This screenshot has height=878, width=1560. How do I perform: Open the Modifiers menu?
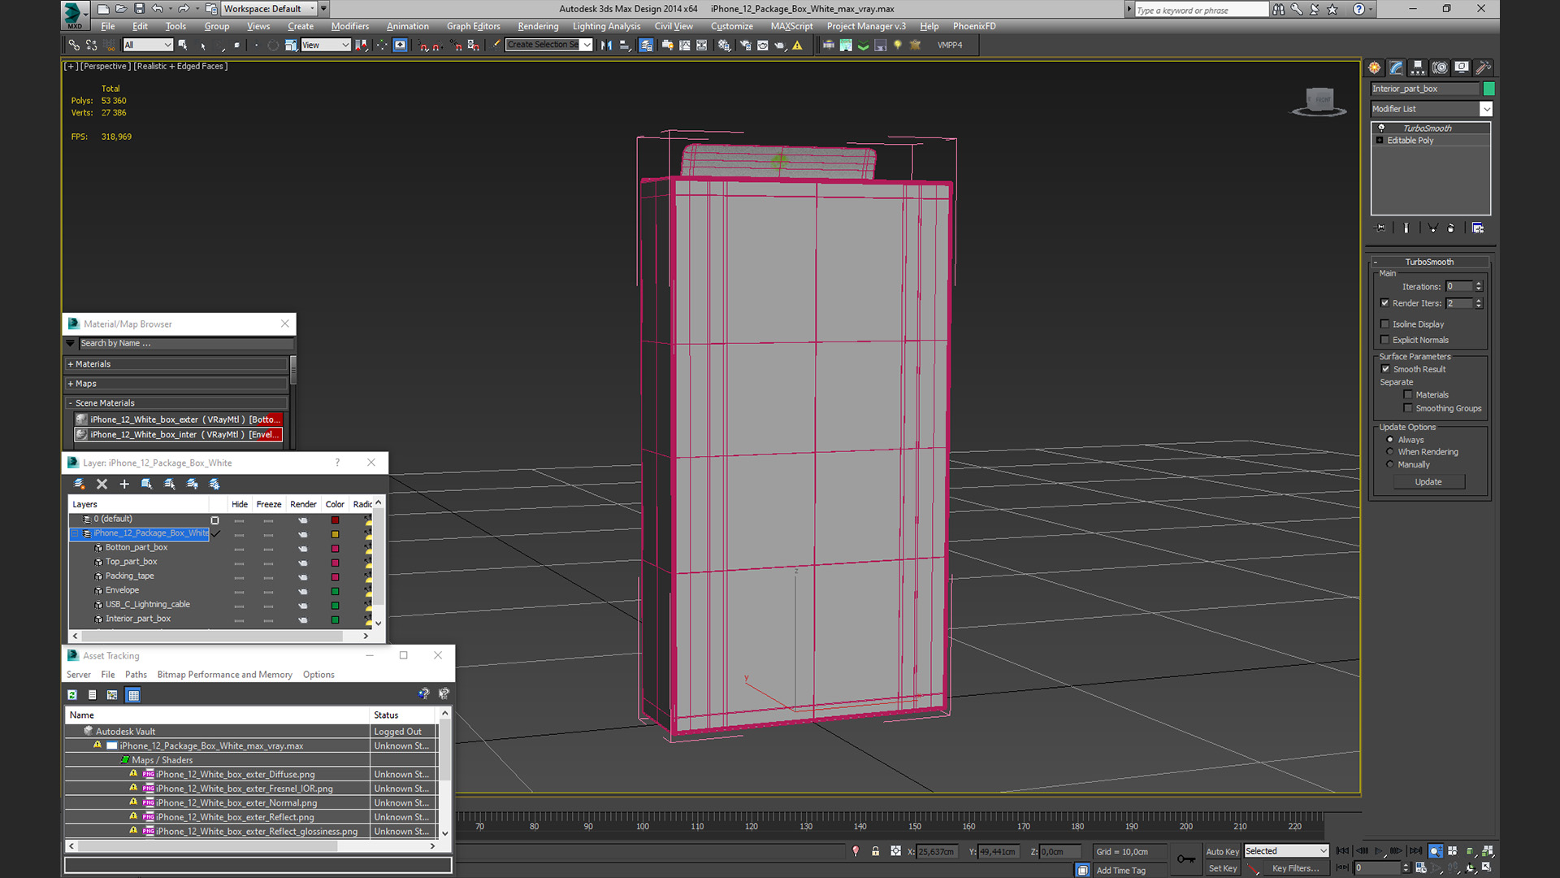350,26
